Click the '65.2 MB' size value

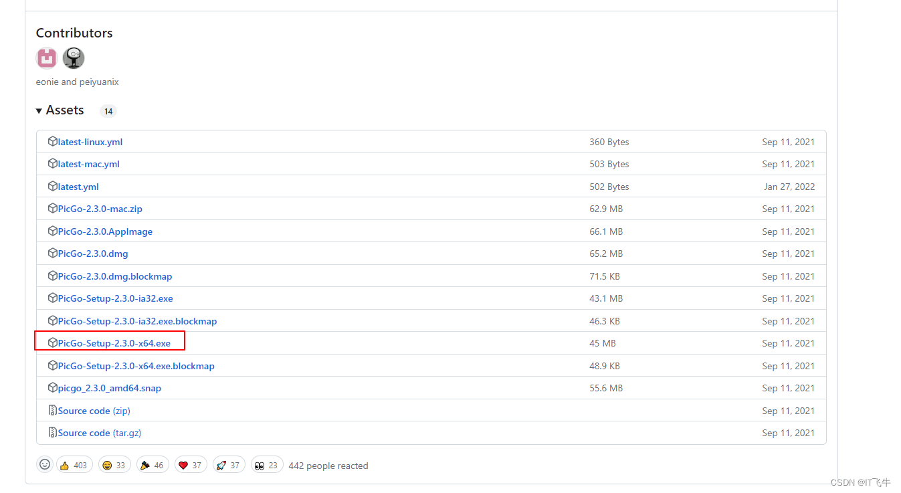coord(606,254)
